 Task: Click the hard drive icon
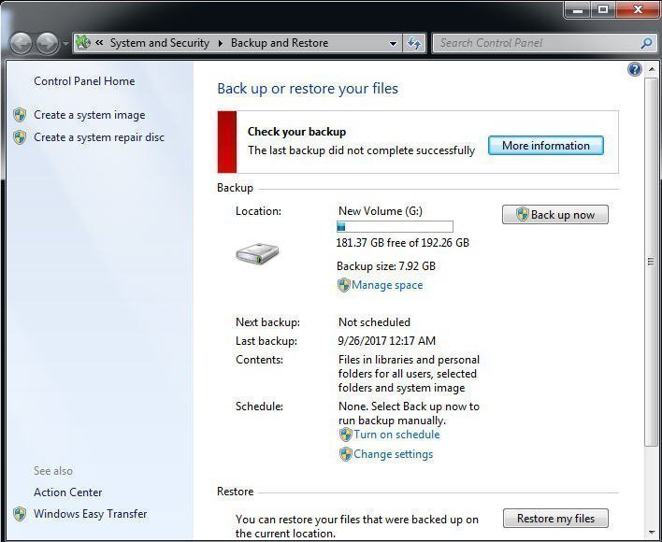point(257,254)
